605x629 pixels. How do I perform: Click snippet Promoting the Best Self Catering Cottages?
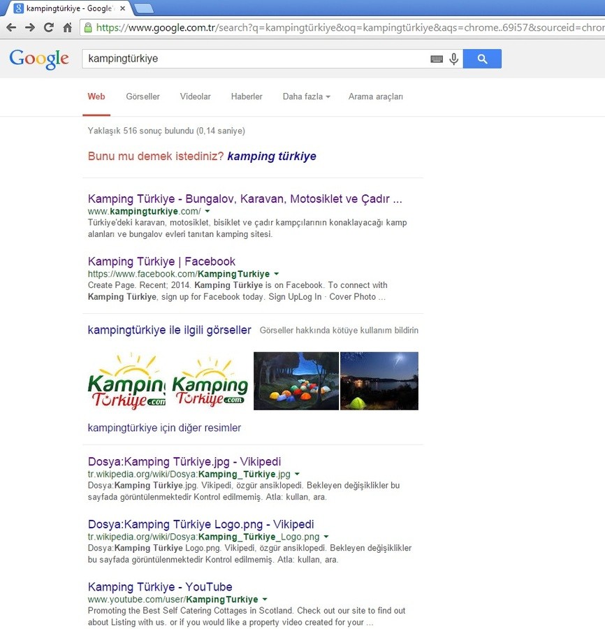click(247, 616)
